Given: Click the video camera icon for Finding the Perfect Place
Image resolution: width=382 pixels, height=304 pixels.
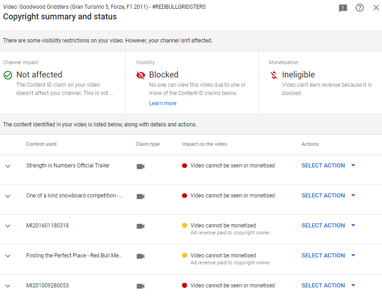Looking at the screenshot, I should [141, 256].
